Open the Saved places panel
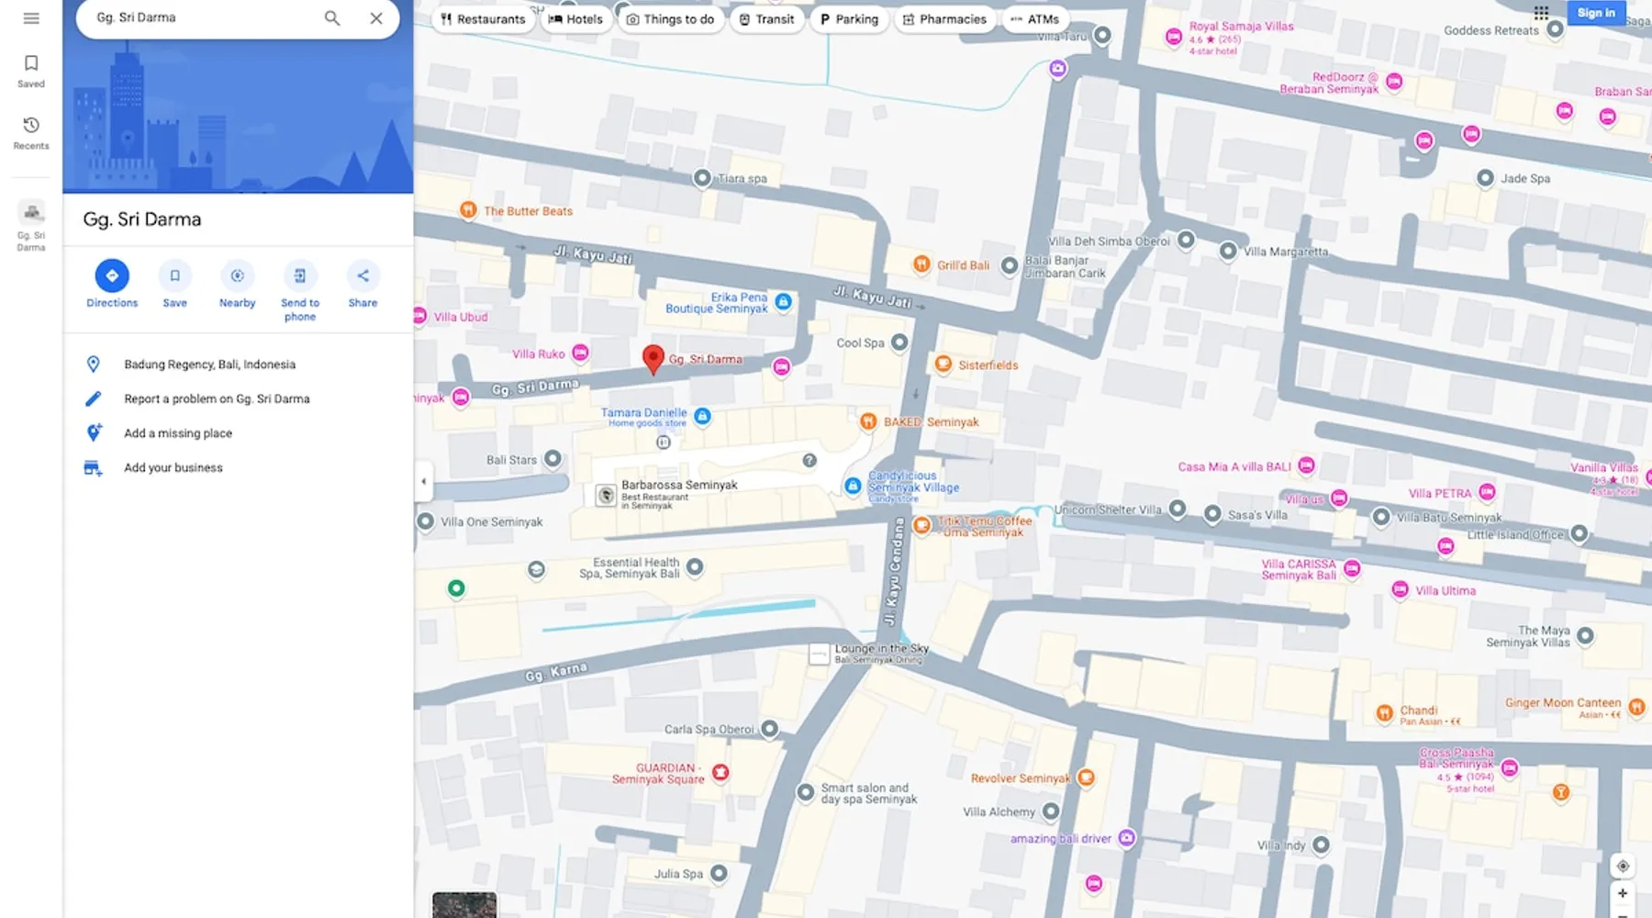 click(31, 70)
